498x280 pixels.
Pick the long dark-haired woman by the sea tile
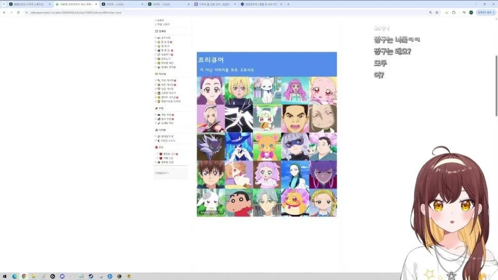point(295,175)
